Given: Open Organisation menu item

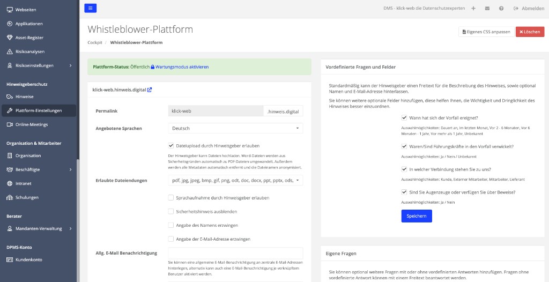Looking at the screenshot, I should pos(38,155).
